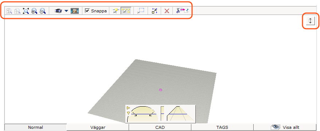Screen dimensions: 320x131
Task: Open the film strip animation tool
Action: click(x=75, y=11)
